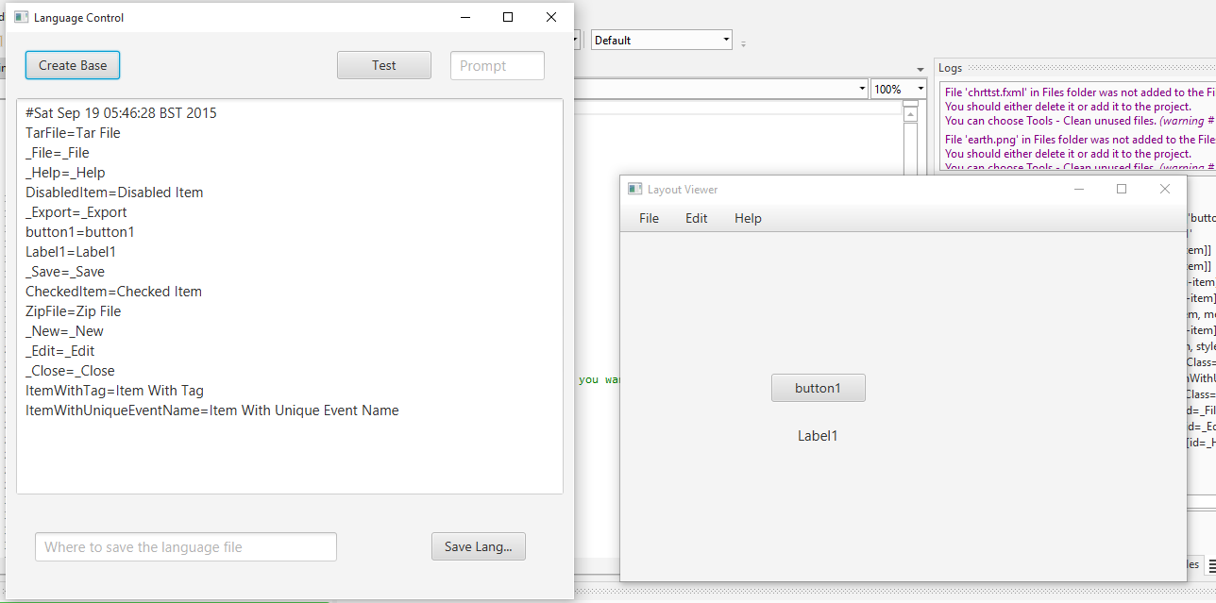Click the 'DisabledItem=Disabled Item' line
This screenshot has height=603, width=1216.
(x=114, y=193)
